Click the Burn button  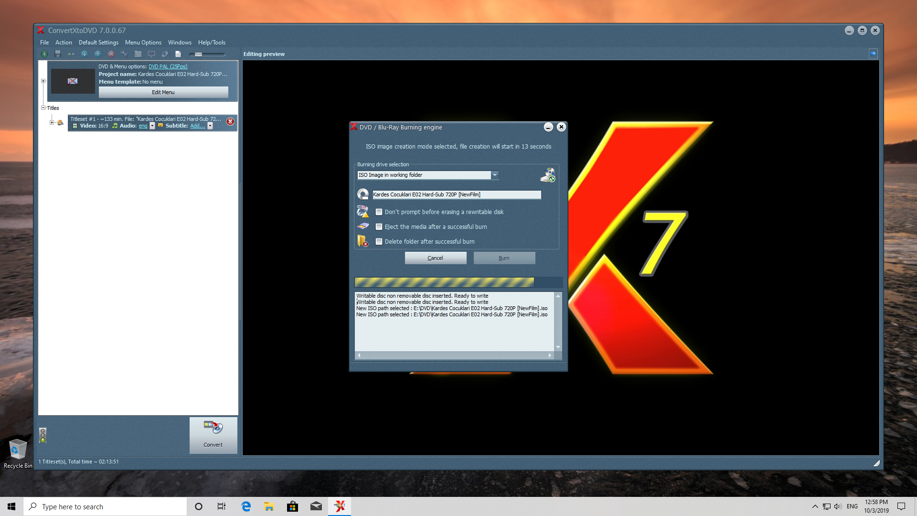[504, 258]
